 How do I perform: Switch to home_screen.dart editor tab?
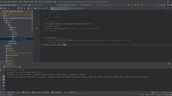point(42,8)
